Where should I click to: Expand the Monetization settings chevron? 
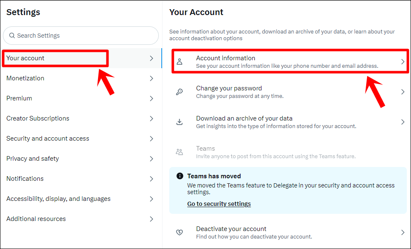coord(151,78)
